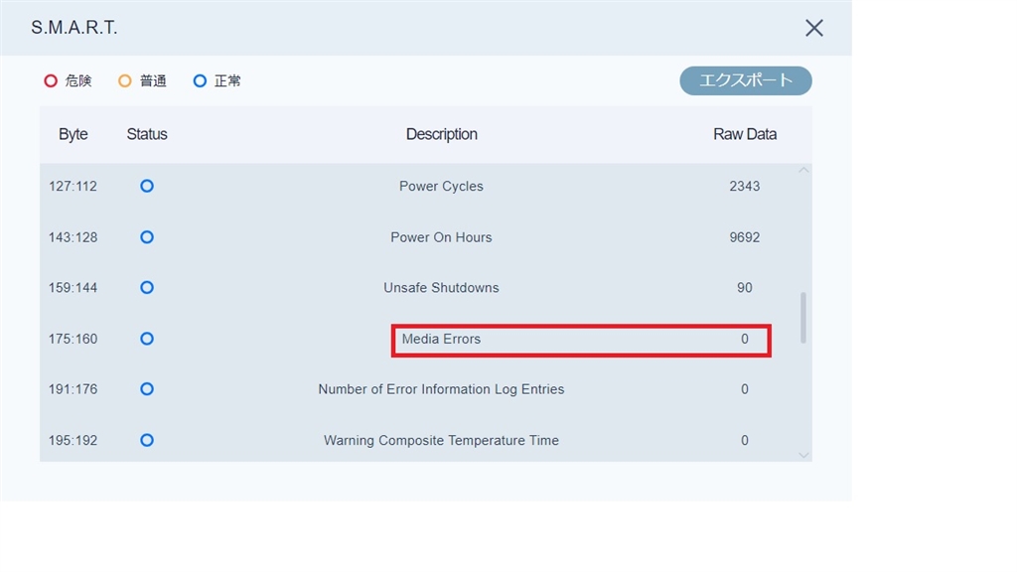Click the Media Errors status circle
This screenshot has height=572, width=1017.
coord(147,339)
